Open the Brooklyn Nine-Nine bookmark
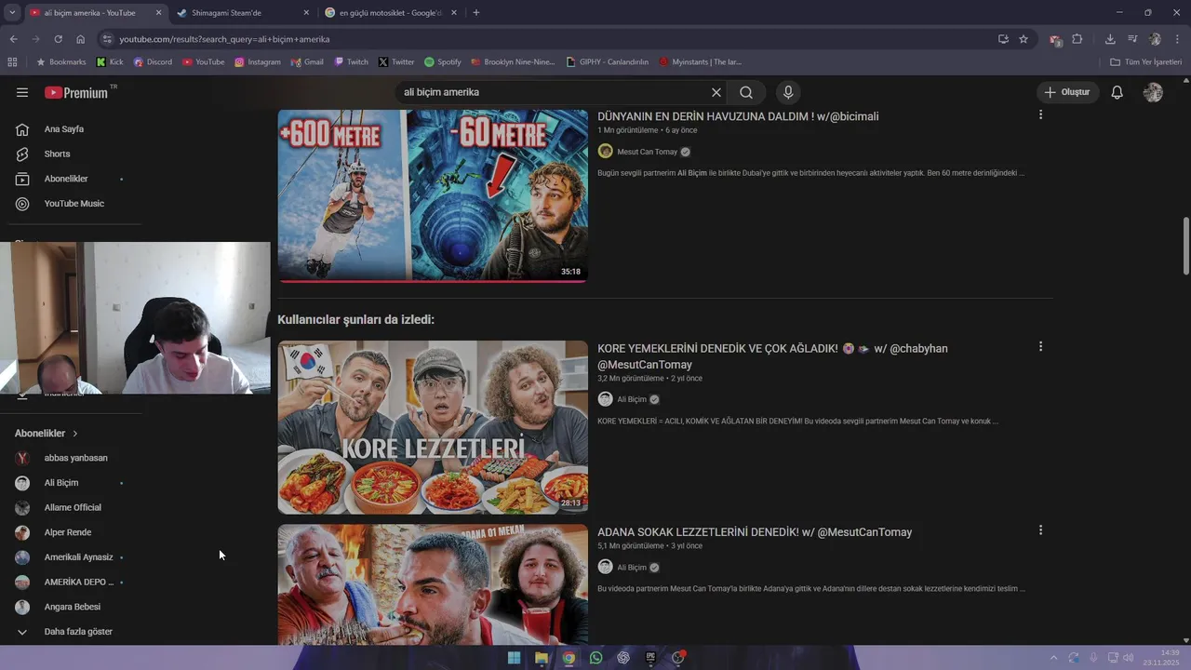Image resolution: width=1191 pixels, height=670 pixels. pos(513,62)
